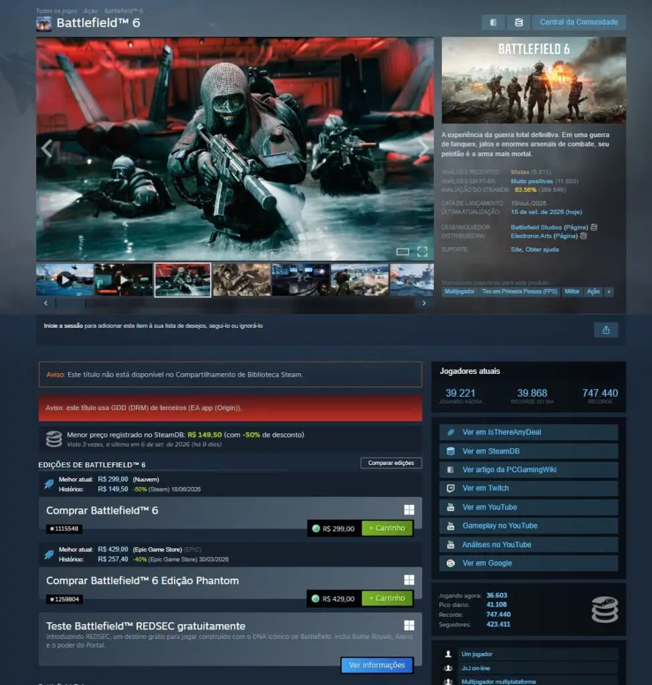The image size is (652, 685).
Task: Select Militar tag
Action: click(x=572, y=292)
